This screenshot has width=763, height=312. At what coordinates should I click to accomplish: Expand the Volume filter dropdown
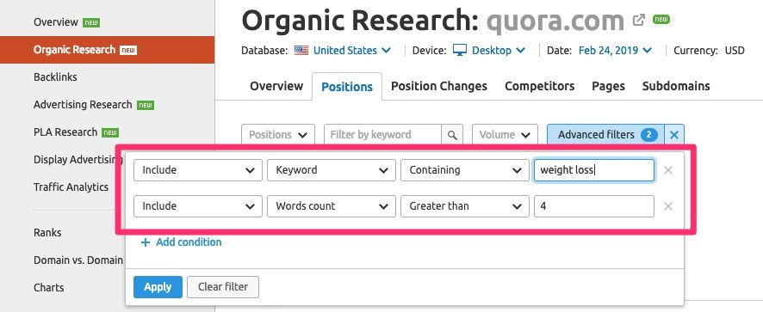tap(505, 135)
